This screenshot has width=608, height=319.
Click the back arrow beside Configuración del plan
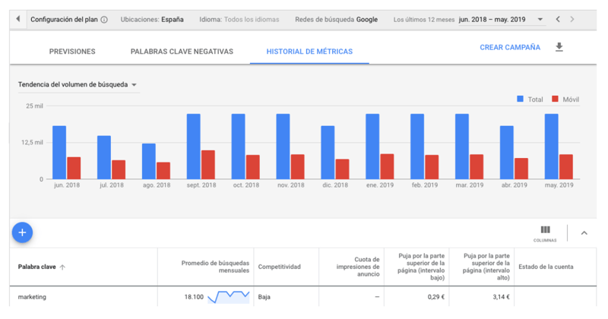point(18,19)
